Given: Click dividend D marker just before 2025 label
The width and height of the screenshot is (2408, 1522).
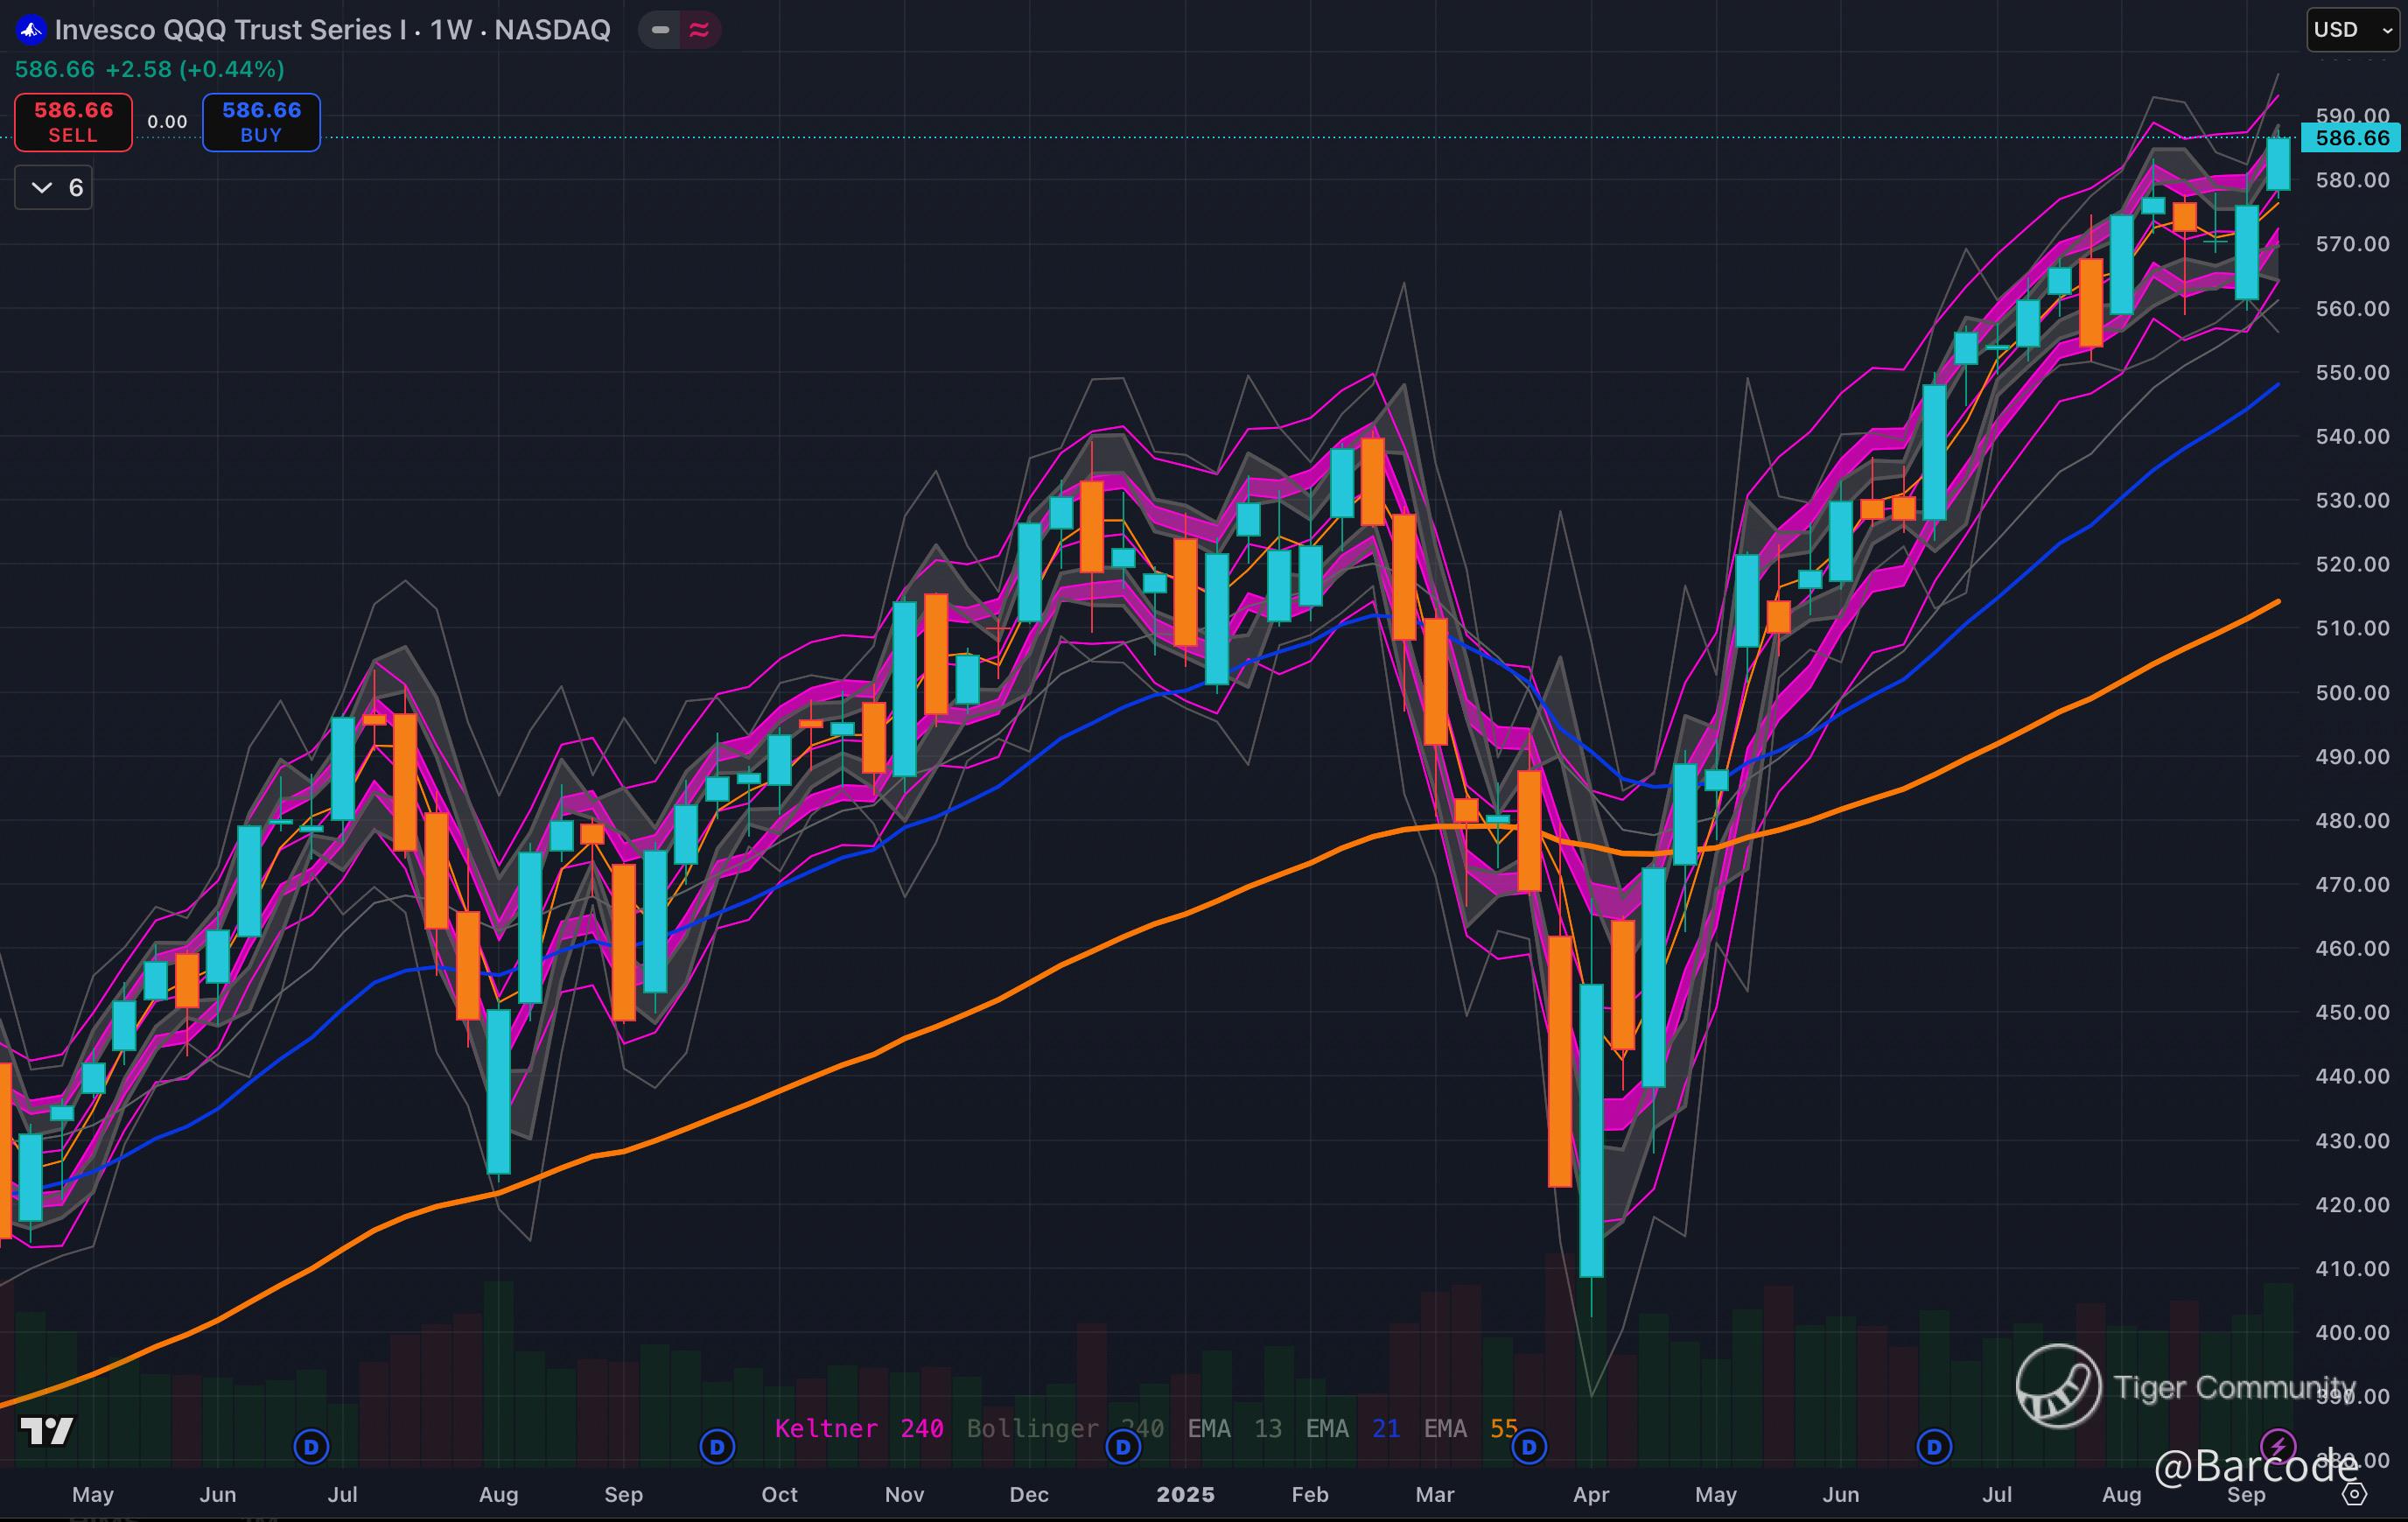Looking at the screenshot, I should [1123, 1446].
